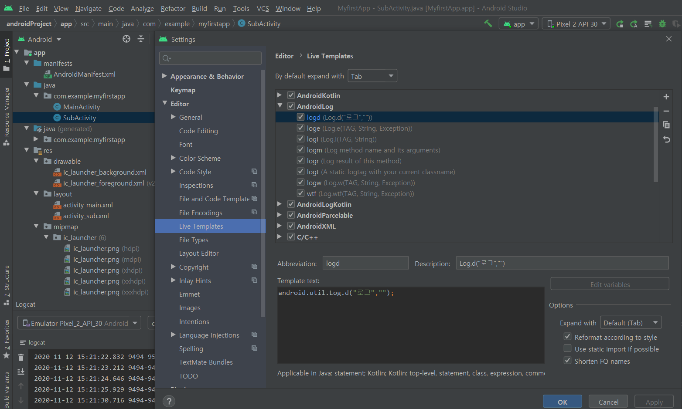Image resolution: width=682 pixels, height=409 pixels.
Task: Expand the AndroidParcelable template group
Action: (x=280, y=215)
